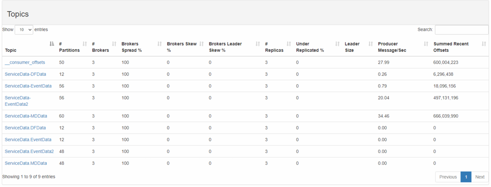Click 'Showing 1 to 9 of 9 entries' text
This screenshot has width=491, height=187.
click(x=29, y=177)
